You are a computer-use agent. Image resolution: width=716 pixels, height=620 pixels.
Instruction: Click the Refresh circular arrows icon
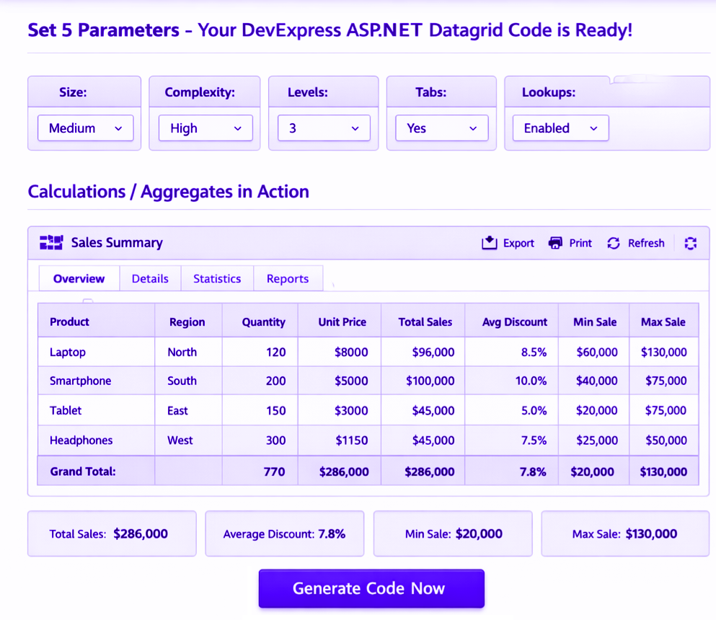pyautogui.click(x=614, y=243)
